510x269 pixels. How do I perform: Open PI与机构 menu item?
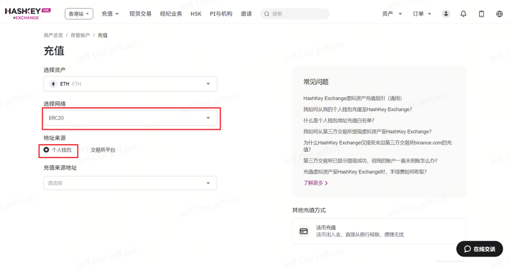click(221, 14)
